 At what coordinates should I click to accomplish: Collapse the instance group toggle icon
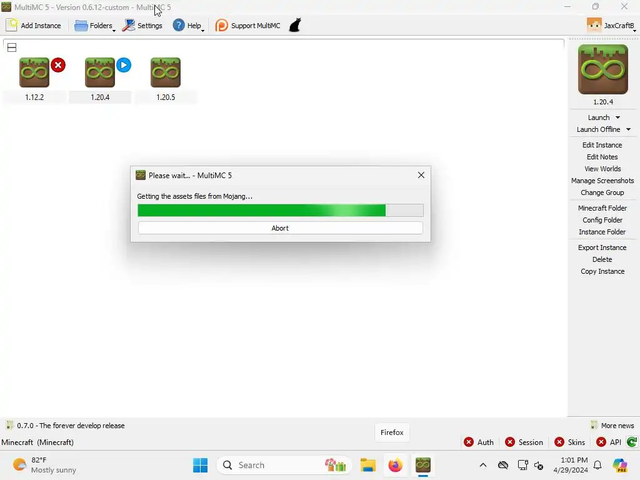point(12,47)
